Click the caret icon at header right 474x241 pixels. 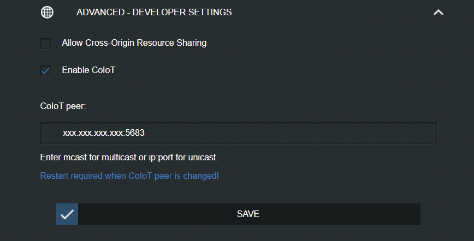(439, 13)
